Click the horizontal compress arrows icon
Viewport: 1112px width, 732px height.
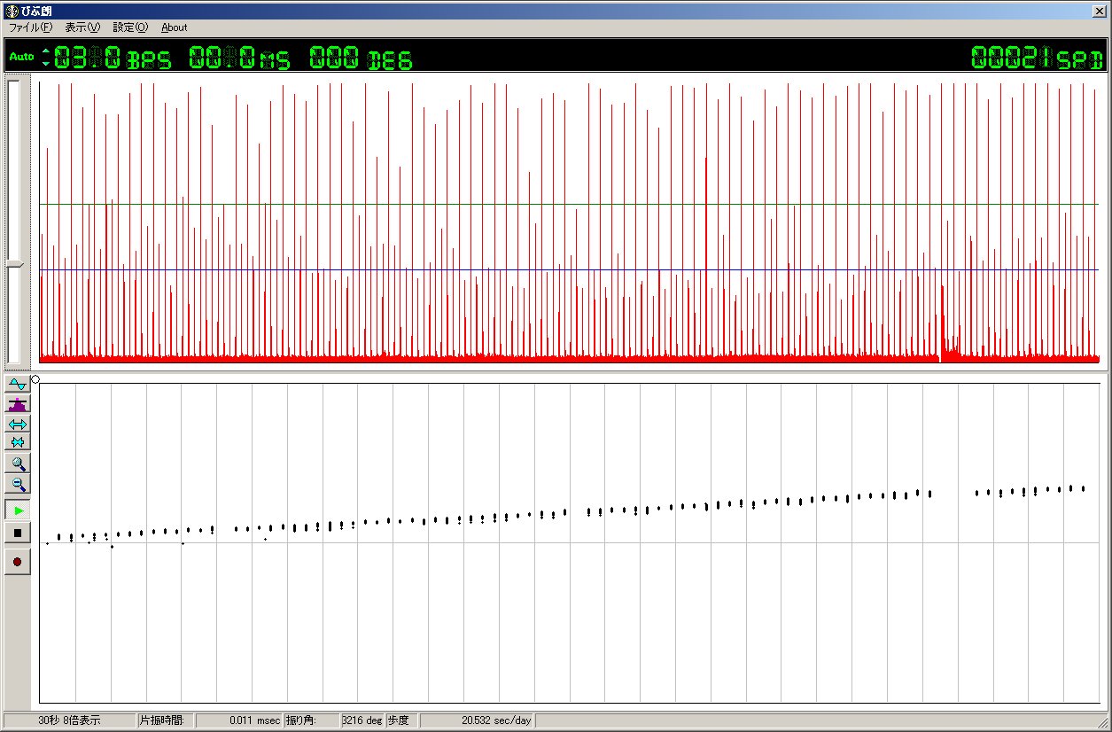coord(17,442)
